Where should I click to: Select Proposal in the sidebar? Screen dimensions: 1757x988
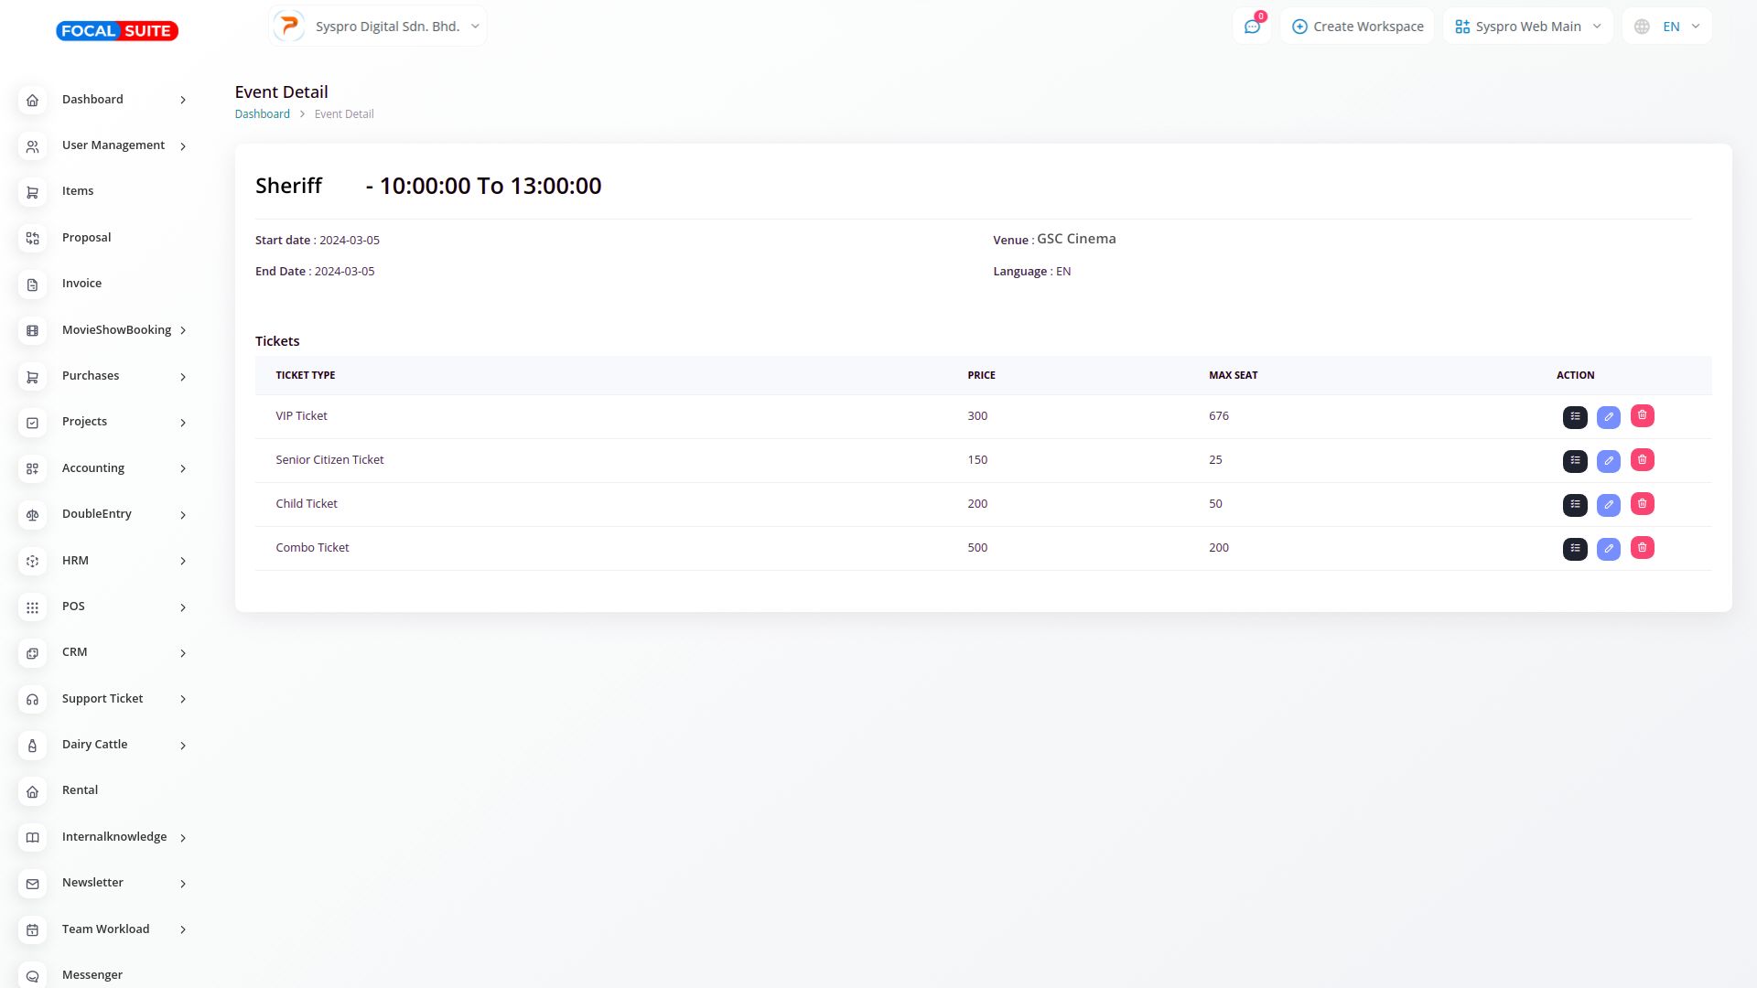click(x=86, y=238)
